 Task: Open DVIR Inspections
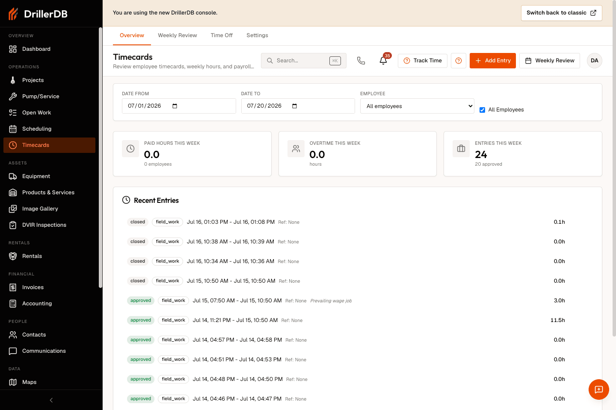point(49,225)
